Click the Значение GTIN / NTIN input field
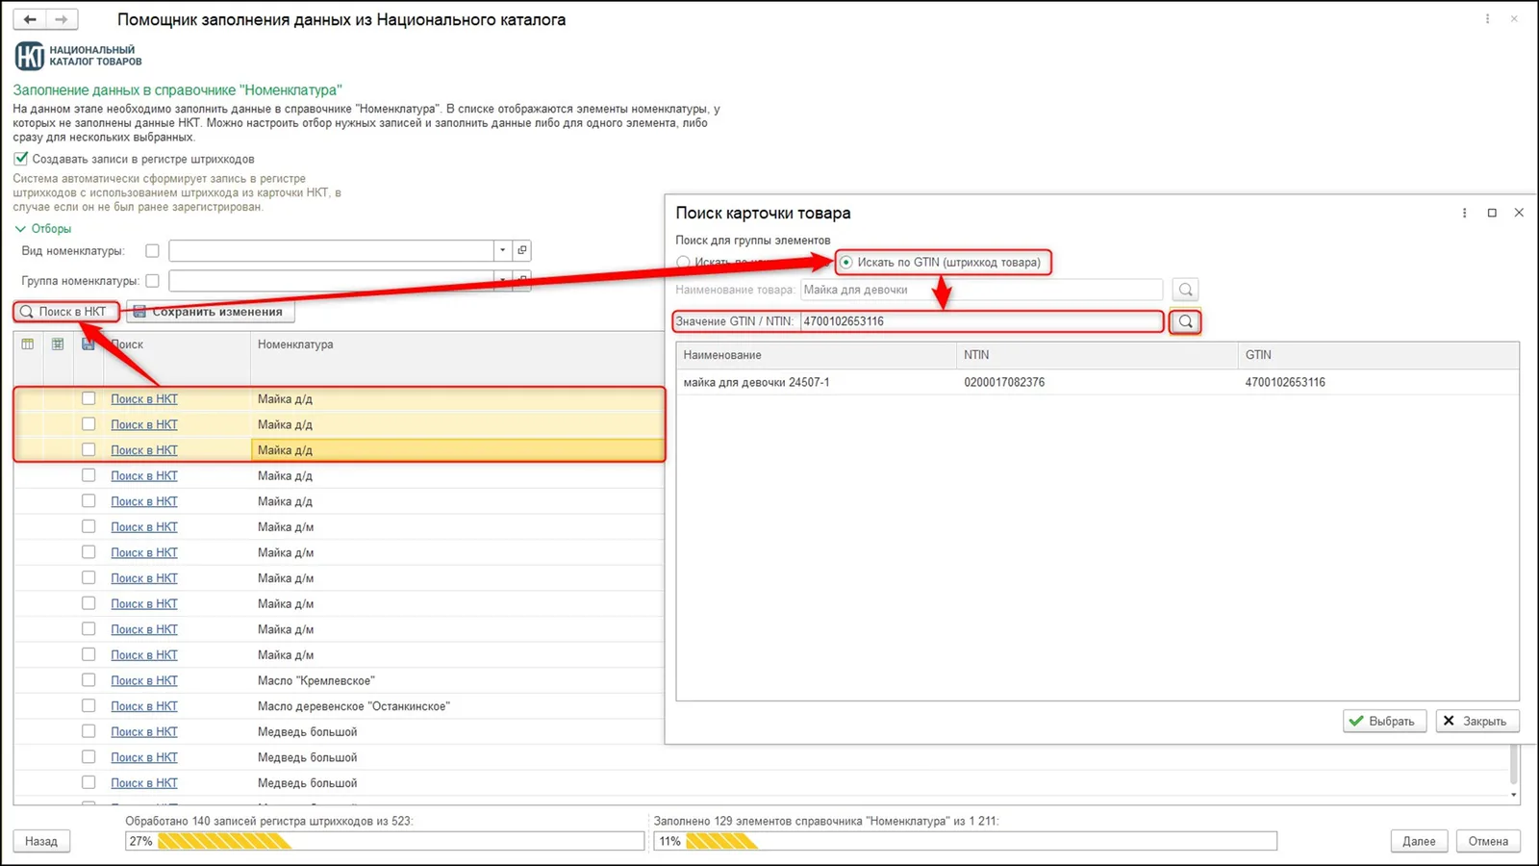 pyautogui.click(x=981, y=321)
